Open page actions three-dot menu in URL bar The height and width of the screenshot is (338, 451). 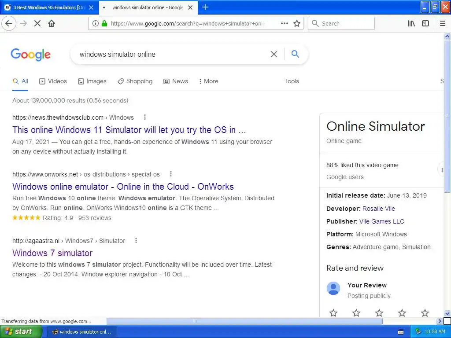(284, 24)
